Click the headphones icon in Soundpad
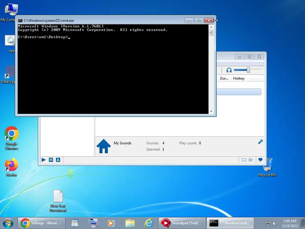 click(x=229, y=70)
